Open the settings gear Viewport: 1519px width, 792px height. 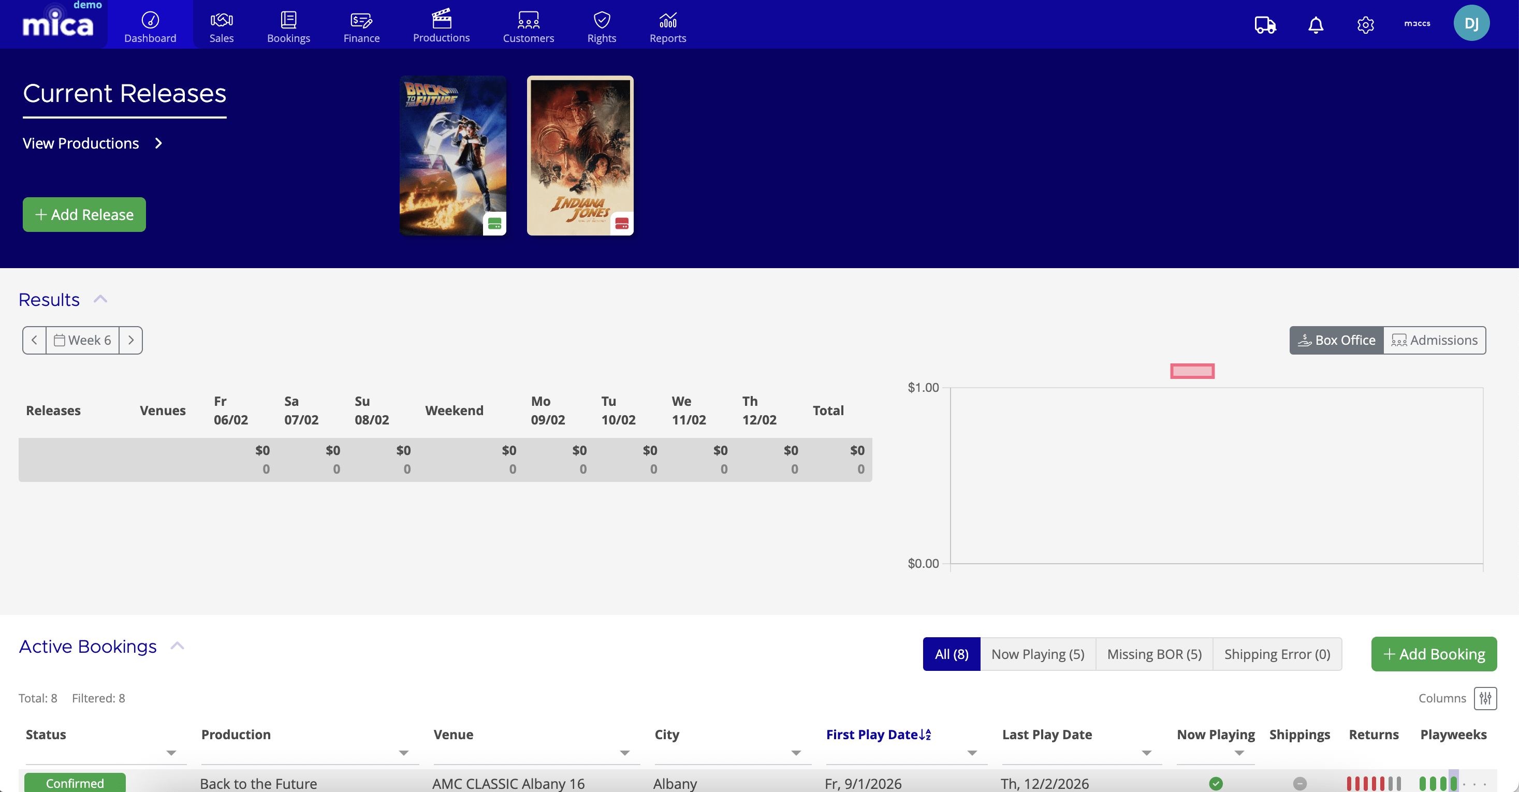click(x=1366, y=25)
